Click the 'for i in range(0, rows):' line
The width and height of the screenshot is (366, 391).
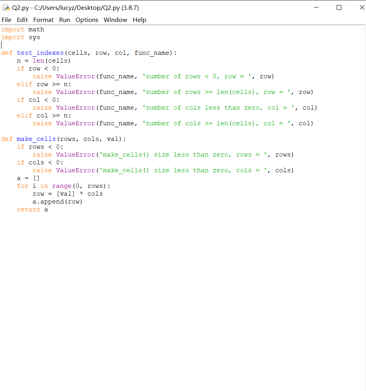tap(63, 186)
